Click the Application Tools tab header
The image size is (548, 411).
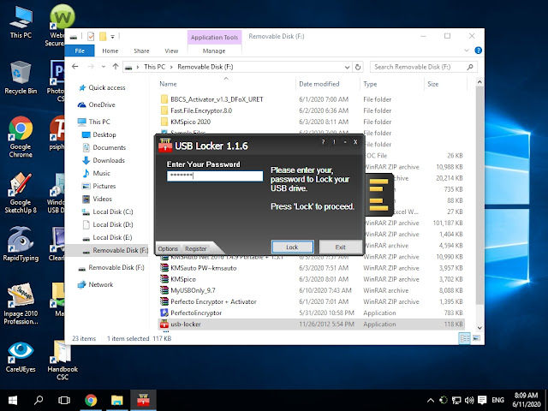pyautogui.click(x=214, y=38)
